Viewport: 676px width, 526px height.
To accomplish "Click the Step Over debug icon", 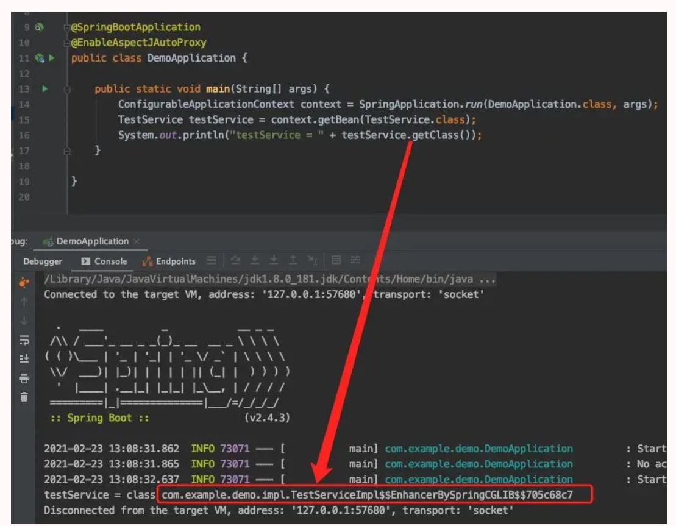I will [x=235, y=260].
